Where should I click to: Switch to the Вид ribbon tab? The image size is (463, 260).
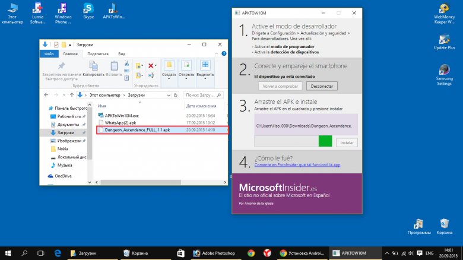pyautogui.click(x=122, y=54)
